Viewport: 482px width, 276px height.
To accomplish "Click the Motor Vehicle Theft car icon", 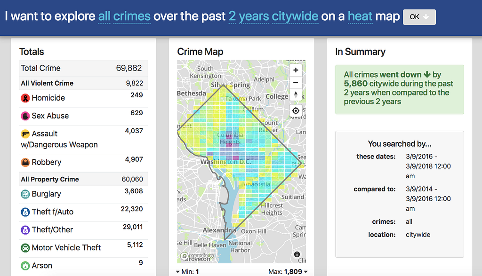I will [25, 248].
